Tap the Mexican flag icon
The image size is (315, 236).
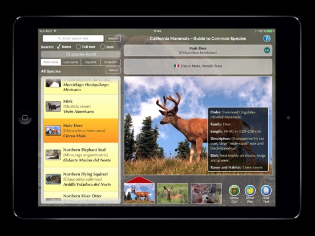point(176,66)
